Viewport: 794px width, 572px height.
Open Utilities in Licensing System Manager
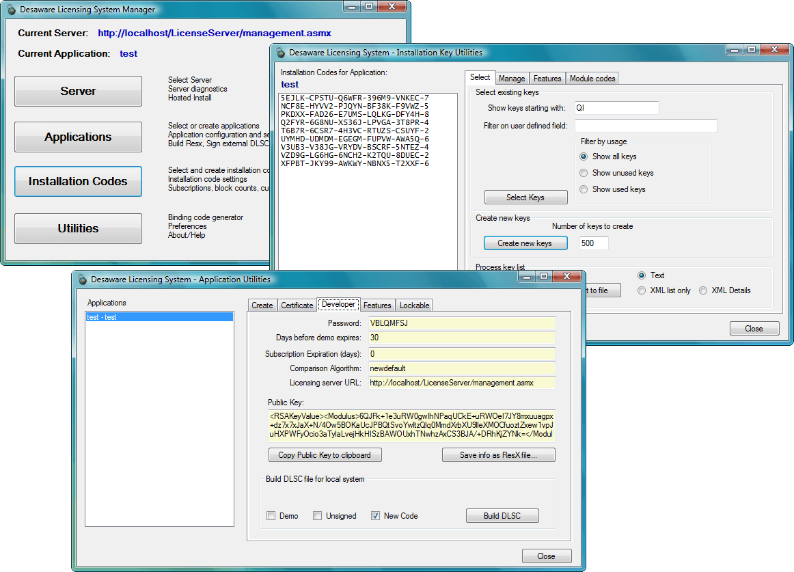click(x=78, y=228)
